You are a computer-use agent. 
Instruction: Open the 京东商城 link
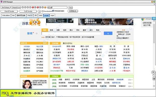(x=71, y=49)
